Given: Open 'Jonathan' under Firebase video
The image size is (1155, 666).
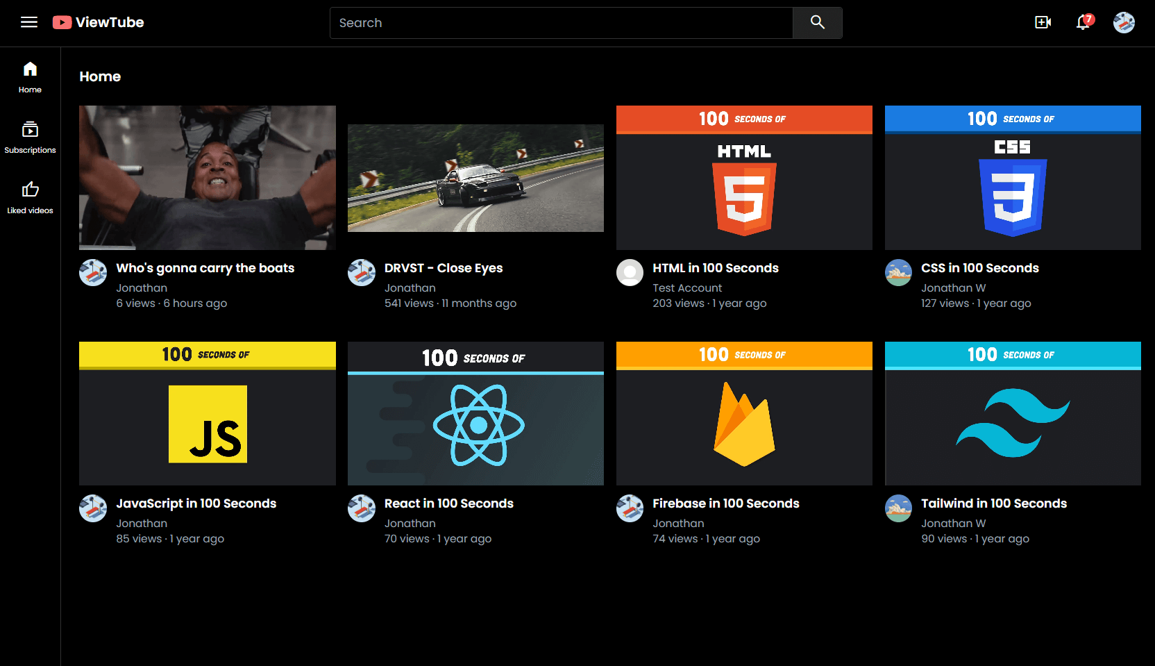Looking at the screenshot, I should pyautogui.click(x=678, y=523).
